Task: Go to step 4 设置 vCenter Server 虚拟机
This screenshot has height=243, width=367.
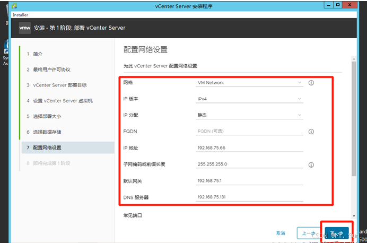Action: point(60,101)
